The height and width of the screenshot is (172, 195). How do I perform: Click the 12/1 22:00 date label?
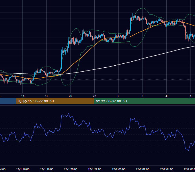point(95,169)
